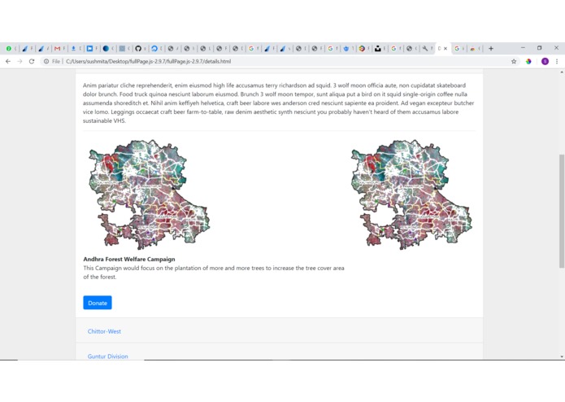Screen dimensions: 565x402
Task: Click the scrollbar down arrow
Action: click(x=562, y=356)
